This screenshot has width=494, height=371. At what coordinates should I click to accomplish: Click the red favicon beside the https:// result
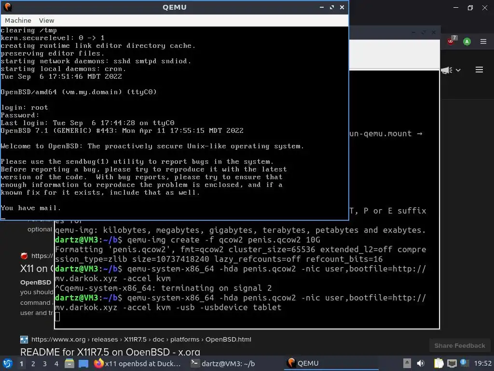pos(24,256)
